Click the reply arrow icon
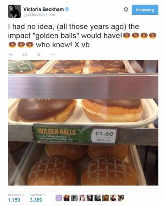The height and width of the screenshot is (206, 165). click(11, 54)
